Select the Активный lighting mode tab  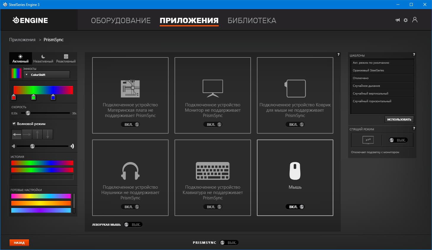click(20, 58)
